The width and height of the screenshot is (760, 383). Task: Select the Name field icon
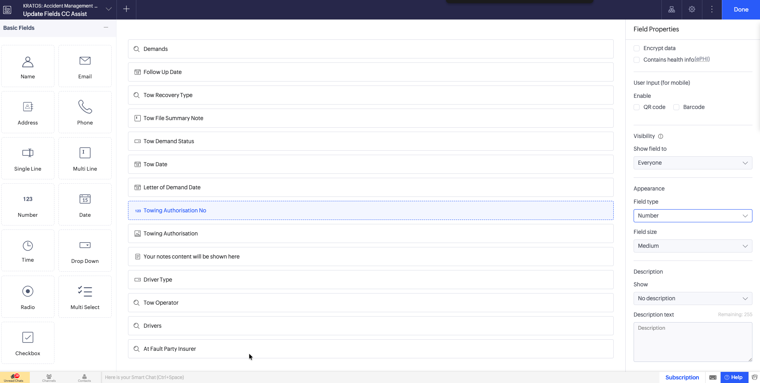point(28,62)
